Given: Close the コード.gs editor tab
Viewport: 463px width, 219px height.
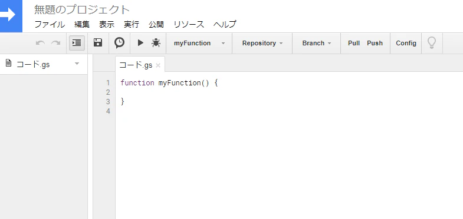Looking at the screenshot, I should click(158, 65).
